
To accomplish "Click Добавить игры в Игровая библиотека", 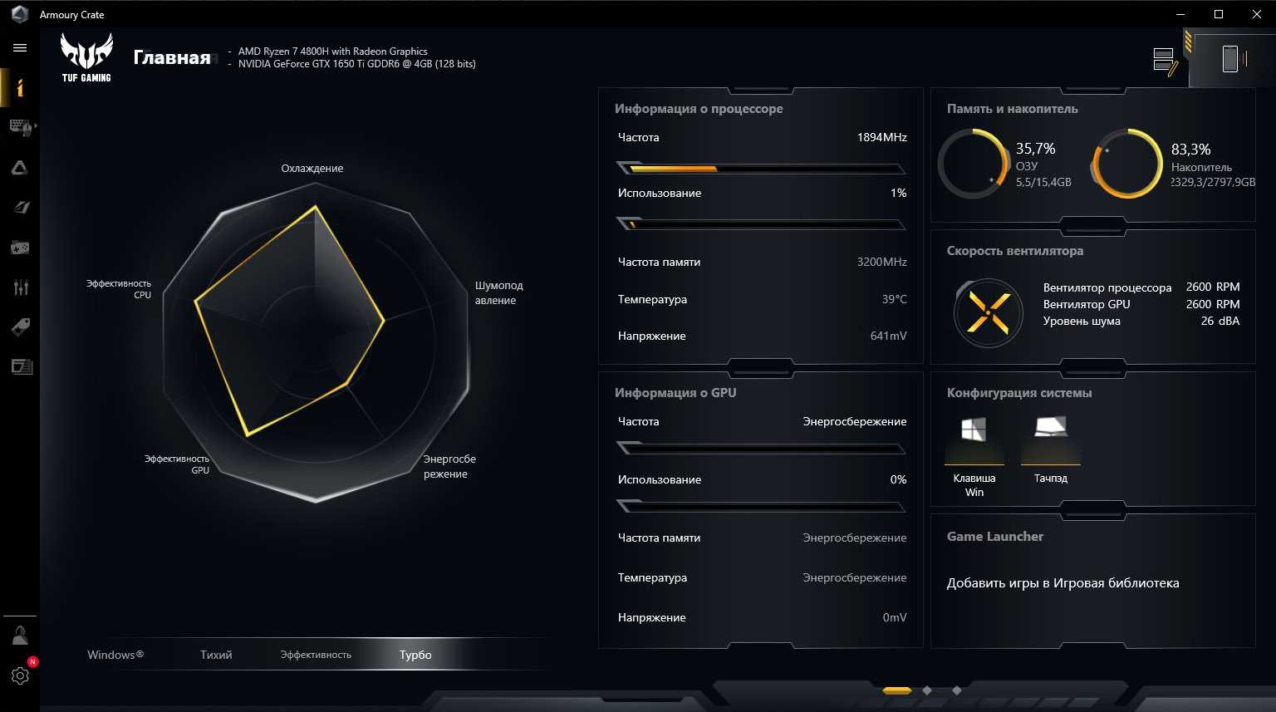I will [x=1063, y=583].
